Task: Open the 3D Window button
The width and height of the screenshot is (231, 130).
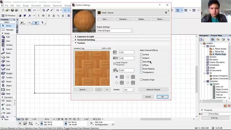Action: click(x=8, y=16)
